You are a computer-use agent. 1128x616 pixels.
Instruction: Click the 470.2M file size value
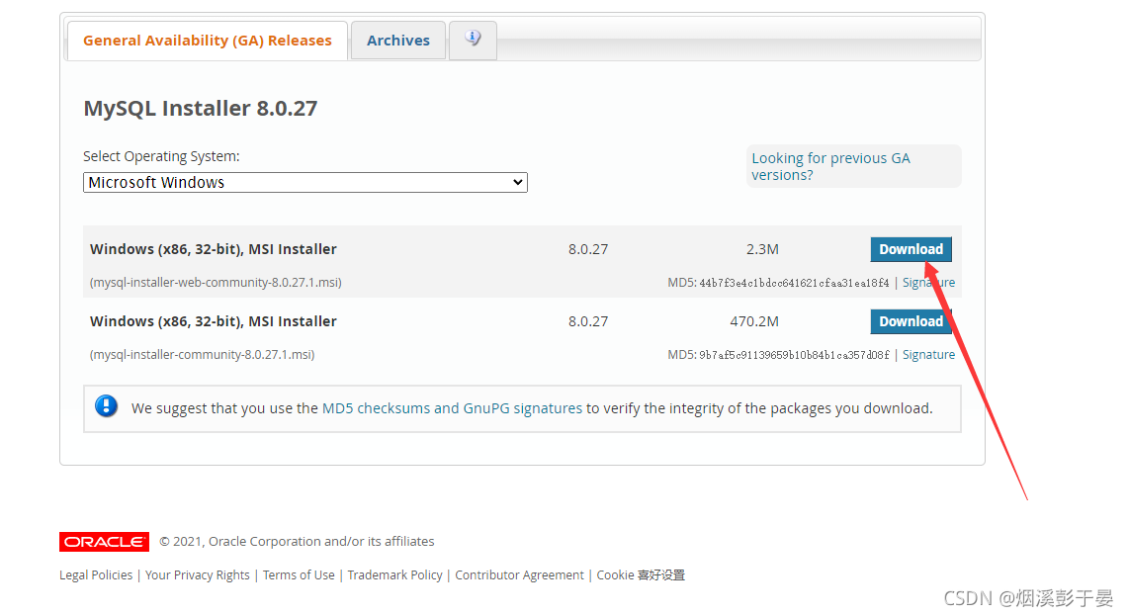(754, 321)
